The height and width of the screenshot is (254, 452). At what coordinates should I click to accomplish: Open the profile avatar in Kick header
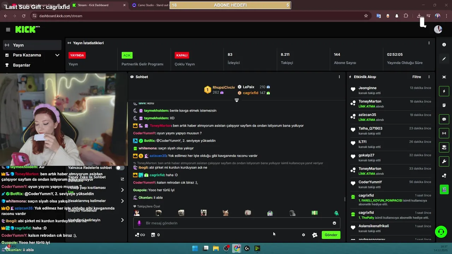pos(438,29)
